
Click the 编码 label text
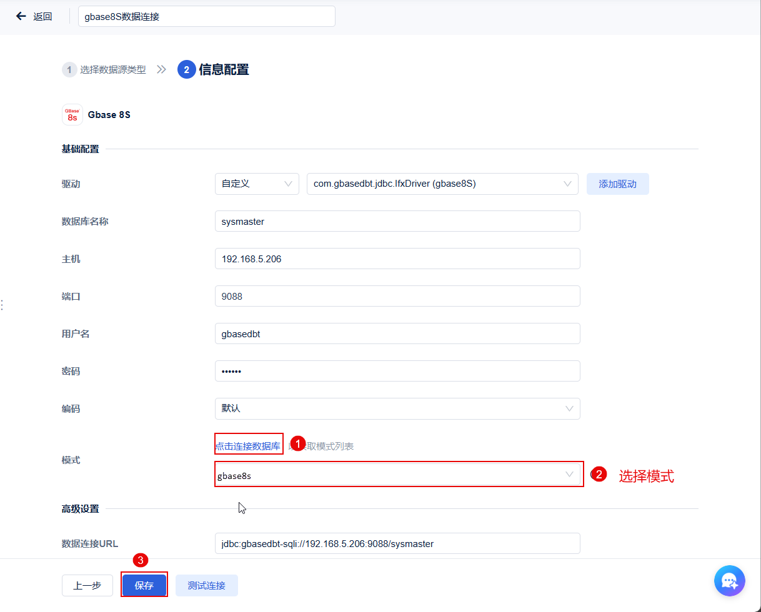(71, 408)
